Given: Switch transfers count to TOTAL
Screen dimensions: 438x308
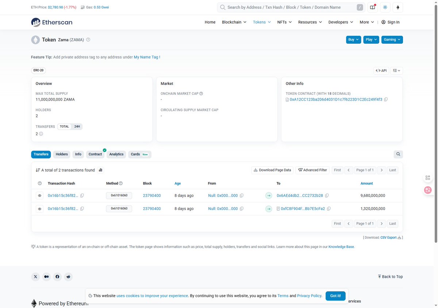Looking at the screenshot, I should tap(64, 126).
